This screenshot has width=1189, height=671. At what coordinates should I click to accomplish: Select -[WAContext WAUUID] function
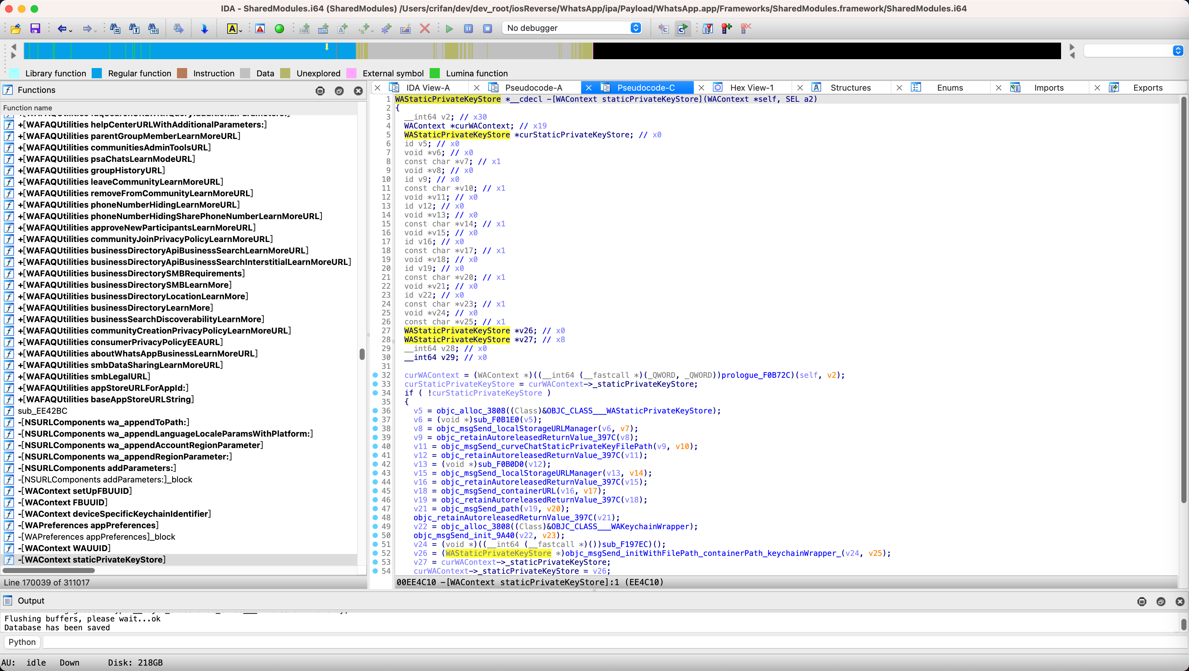(x=178, y=548)
